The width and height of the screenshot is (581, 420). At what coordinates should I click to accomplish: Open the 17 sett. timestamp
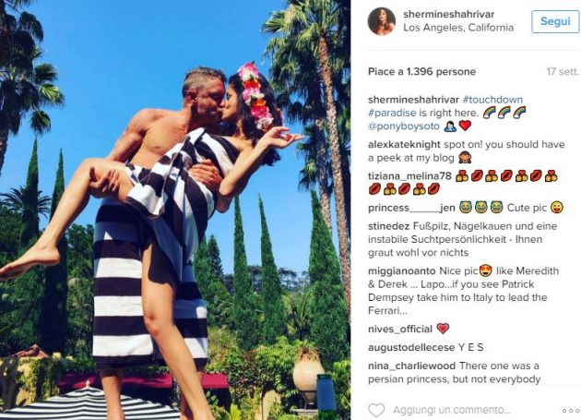point(563,72)
